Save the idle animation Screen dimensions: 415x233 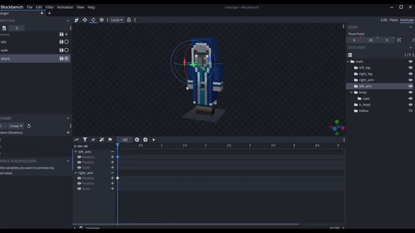pyautogui.click(x=62, y=41)
